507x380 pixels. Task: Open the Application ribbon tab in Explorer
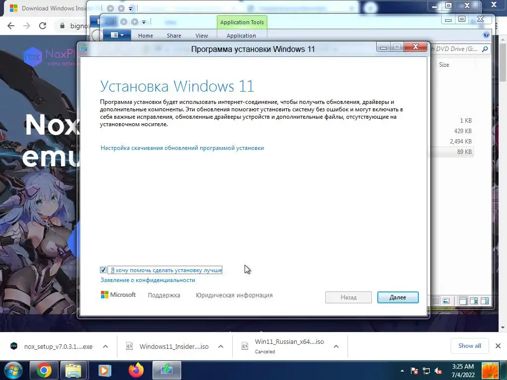(x=241, y=36)
